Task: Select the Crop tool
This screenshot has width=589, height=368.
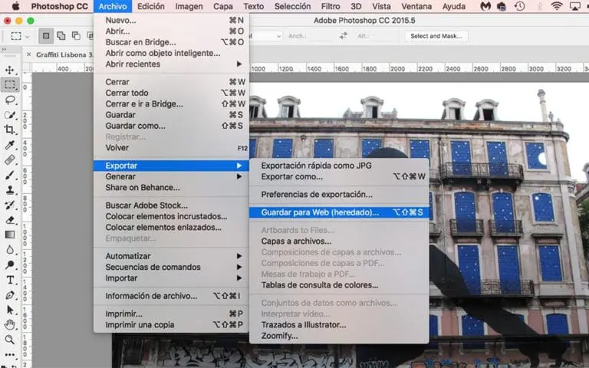Action: click(x=10, y=130)
